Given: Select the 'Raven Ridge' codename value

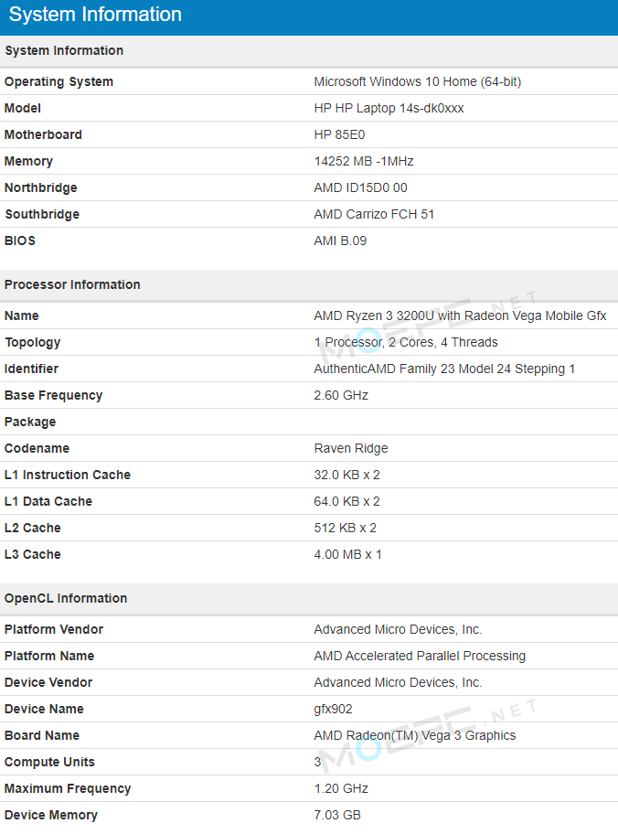Looking at the screenshot, I should (351, 448).
